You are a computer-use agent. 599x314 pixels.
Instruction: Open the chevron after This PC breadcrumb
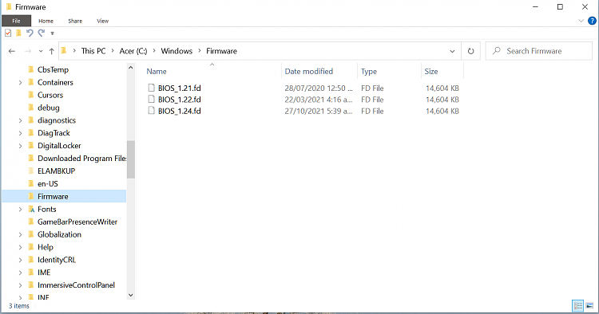coord(113,51)
